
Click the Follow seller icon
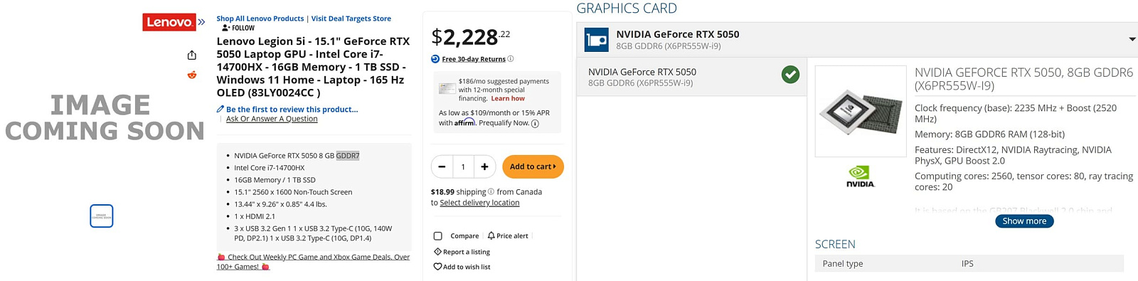[225, 28]
